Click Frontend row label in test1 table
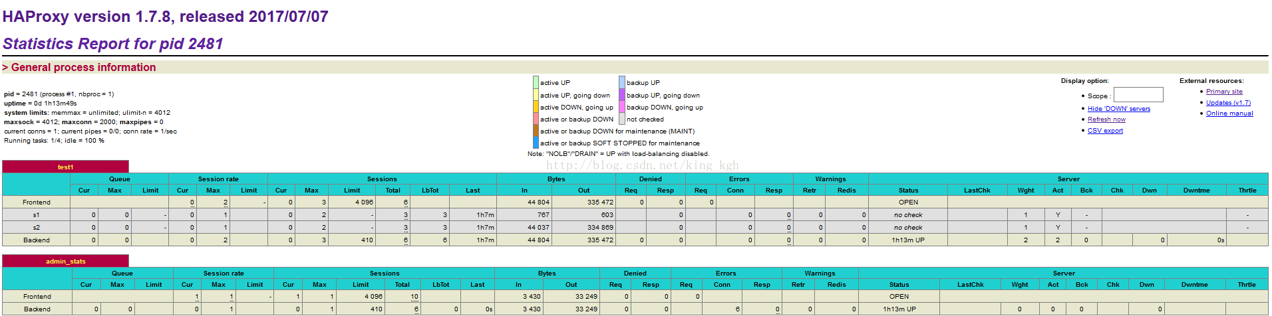 (x=36, y=202)
